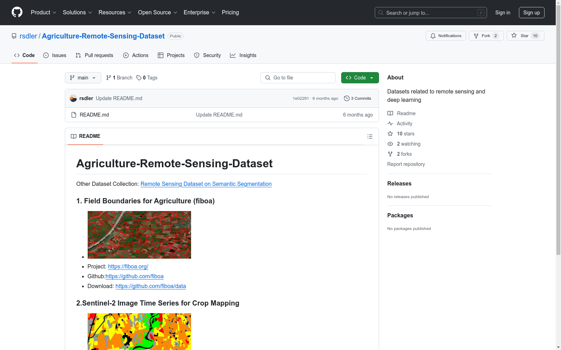The width and height of the screenshot is (561, 350).
Task: Open the Activity link in About
Action: (400, 124)
